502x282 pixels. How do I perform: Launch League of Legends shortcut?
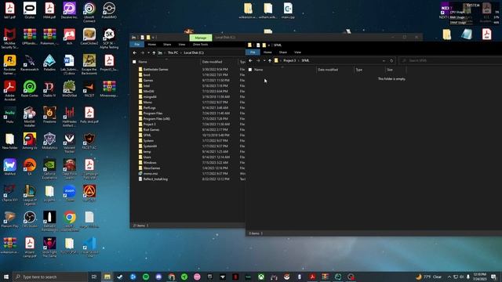point(30,195)
